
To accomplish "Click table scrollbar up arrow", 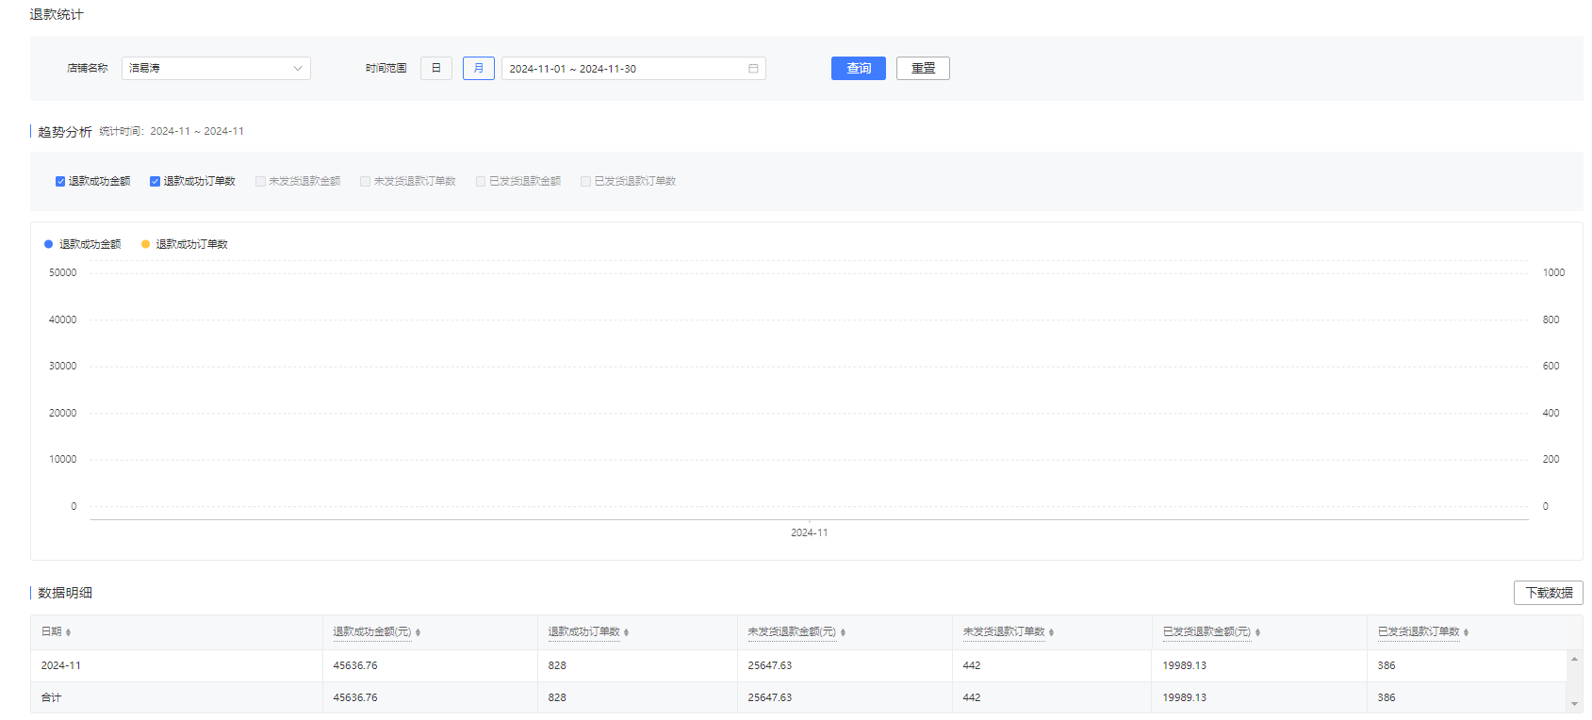I will (1574, 659).
